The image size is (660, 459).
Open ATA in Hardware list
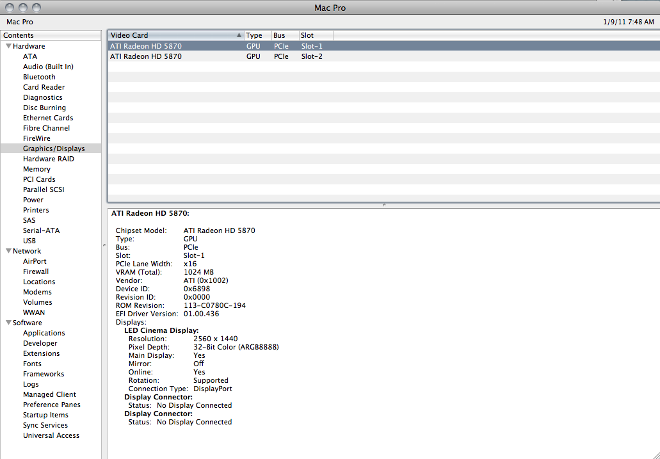pyautogui.click(x=30, y=56)
